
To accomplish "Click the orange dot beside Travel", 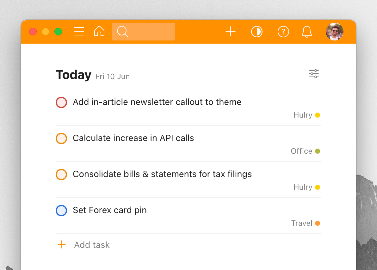I will pos(317,223).
